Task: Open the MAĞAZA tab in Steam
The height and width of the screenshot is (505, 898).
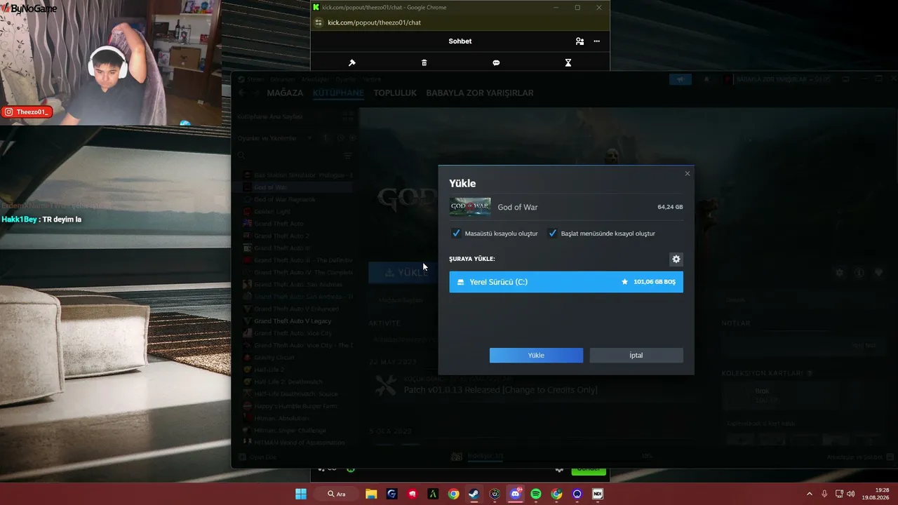Action: [x=285, y=93]
